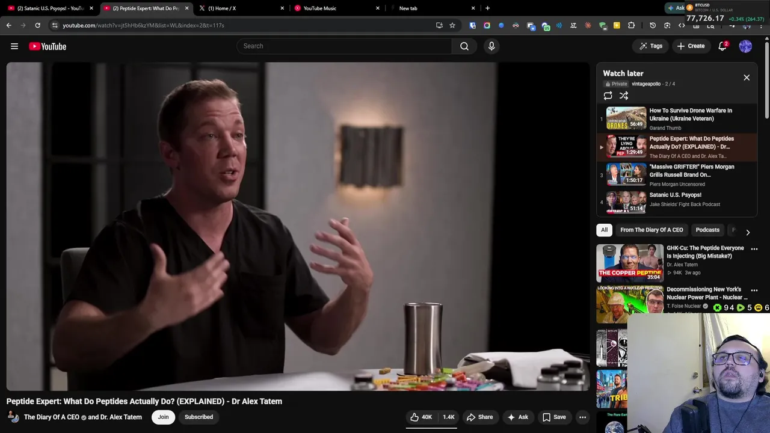Open GHK-Cu copper peptide video thumbnail
Image resolution: width=770 pixels, height=433 pixels.
tap(630, 263)
